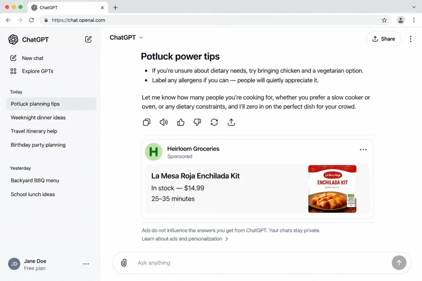Go forward to the next page
This screenshot has height=281, width=422.
click(x=20, y=20)
